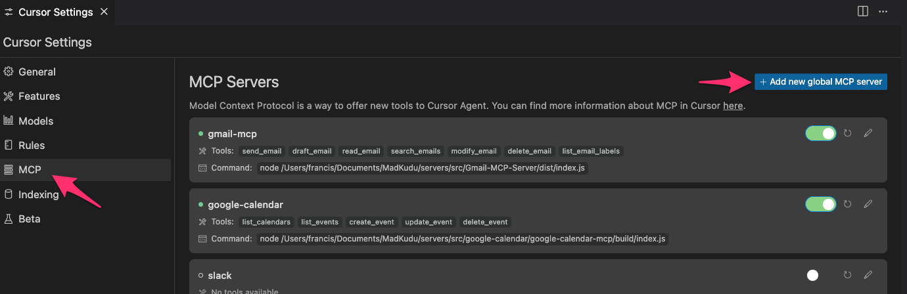This screenshot has width=907, height=294.
Task: Click the split editor layout icon
Action: [x=863, y=12]
